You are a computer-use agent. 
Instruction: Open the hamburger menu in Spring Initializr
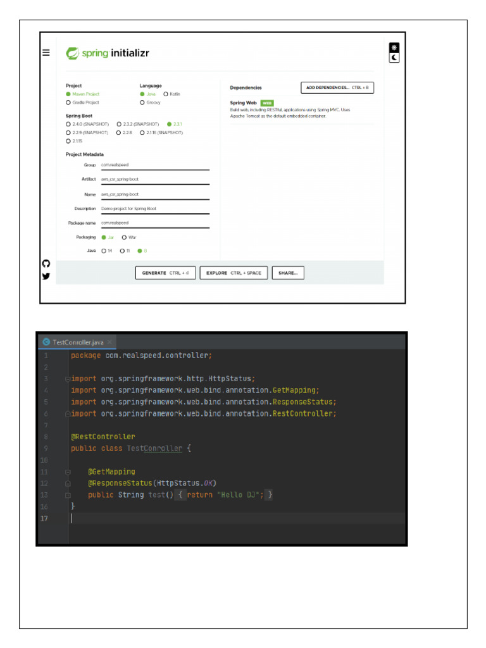point(46,53)
